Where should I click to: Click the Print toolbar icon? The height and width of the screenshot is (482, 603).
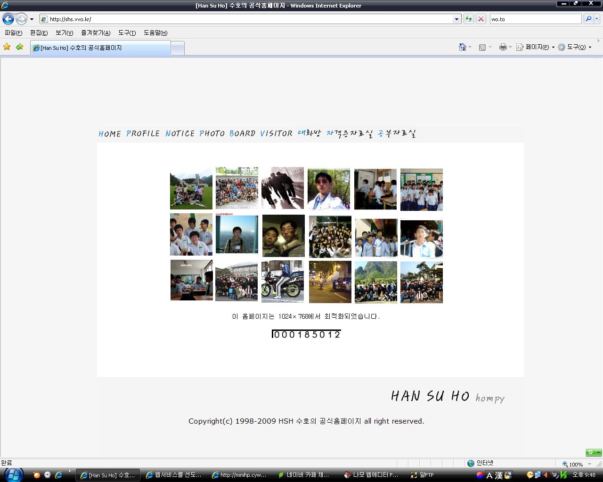tap(503, 47)
